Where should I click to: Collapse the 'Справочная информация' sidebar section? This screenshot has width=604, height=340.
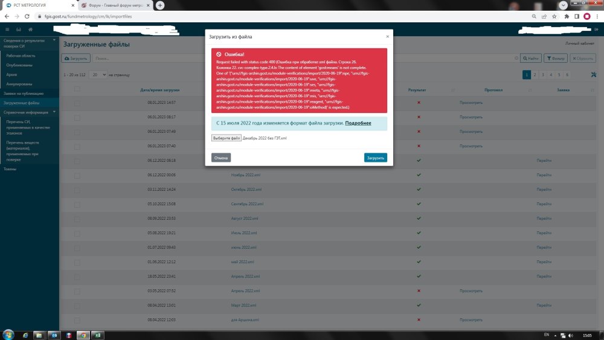[x=55, y=112]
